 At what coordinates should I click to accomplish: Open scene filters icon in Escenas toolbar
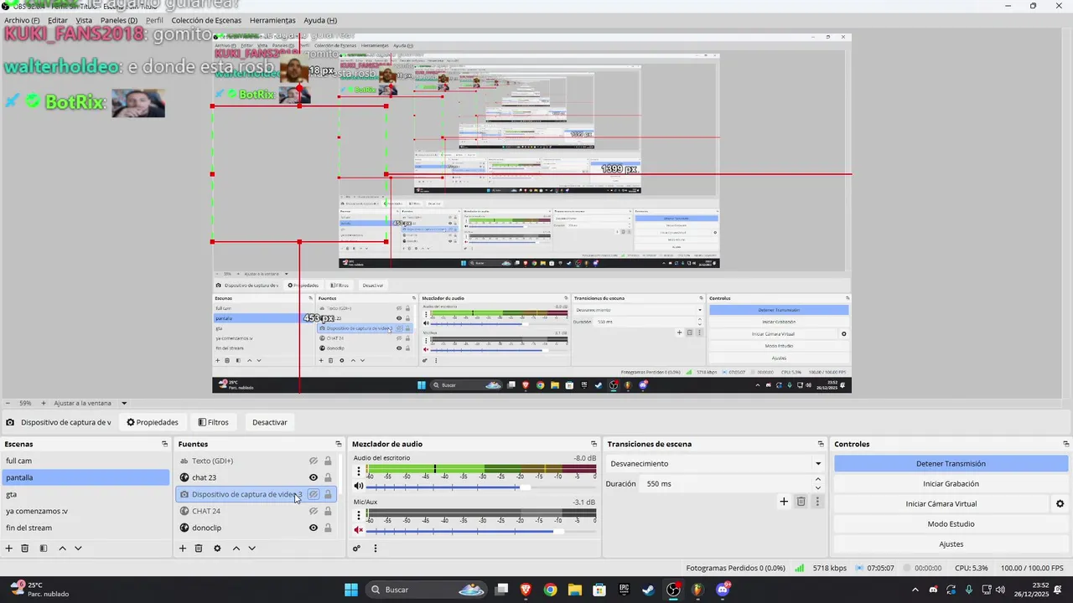click(x=44, y=549)
